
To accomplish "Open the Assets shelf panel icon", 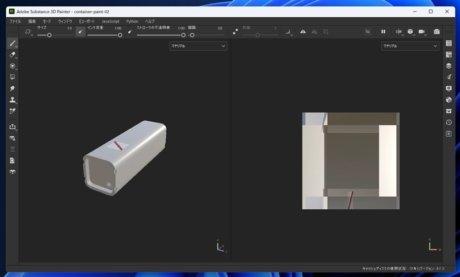I will 448,111.
